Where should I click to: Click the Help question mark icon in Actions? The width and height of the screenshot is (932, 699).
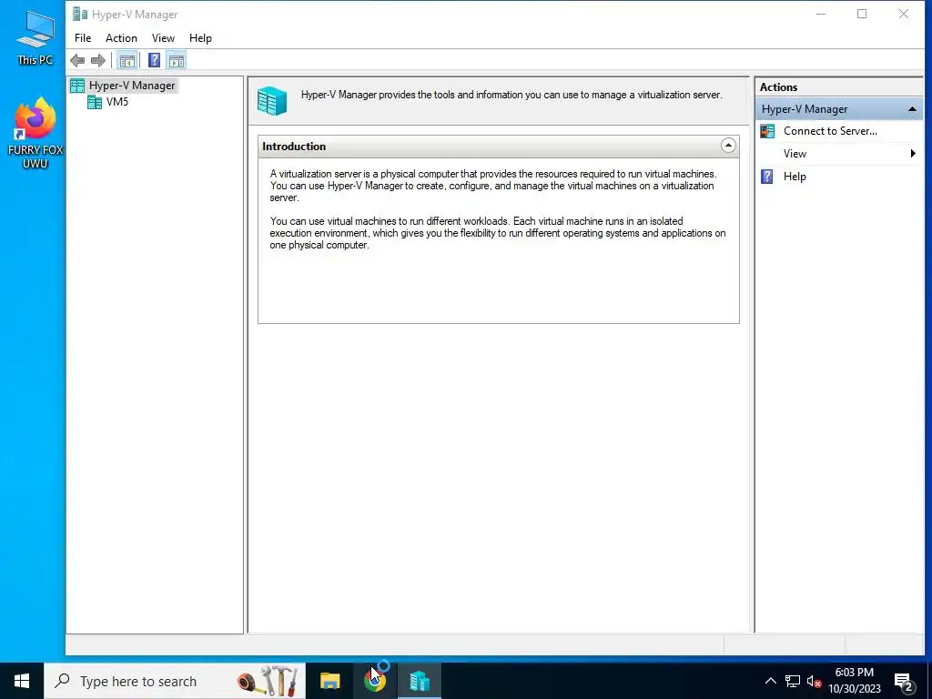[767, 177]
